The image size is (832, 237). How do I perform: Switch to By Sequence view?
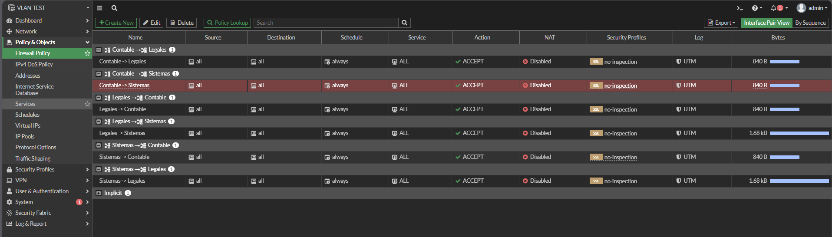point(810,23)
